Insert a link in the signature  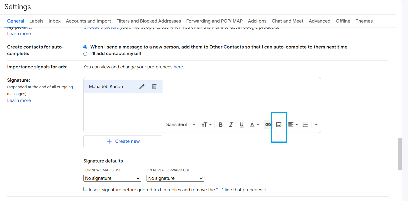pyautogui.click(x=268, y=125)
